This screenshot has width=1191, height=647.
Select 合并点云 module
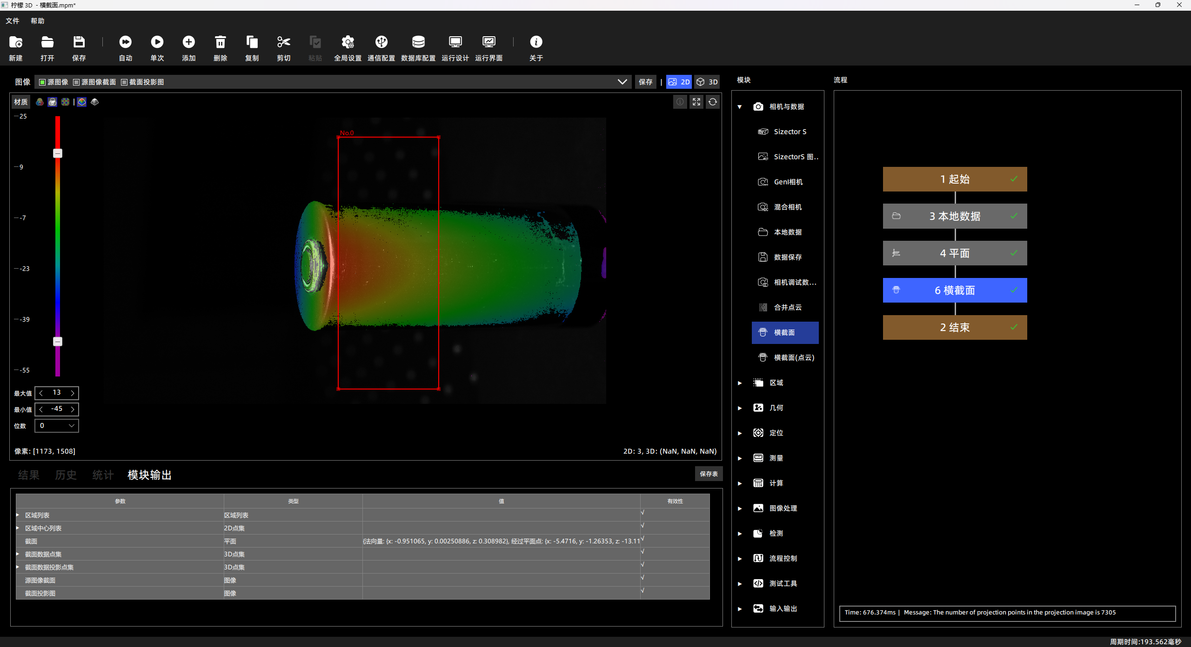785,307
